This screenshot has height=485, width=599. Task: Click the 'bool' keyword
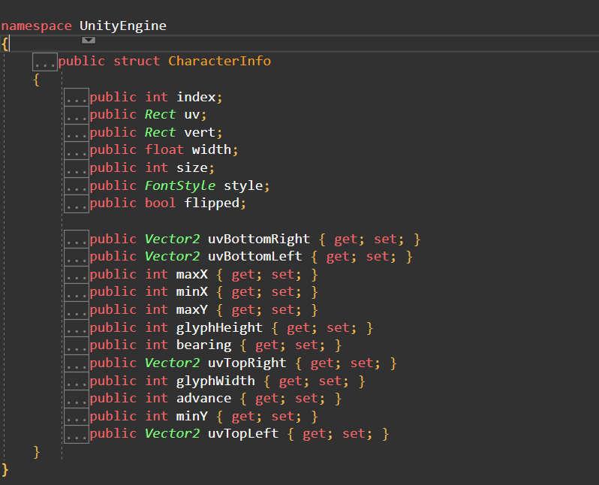161,203
